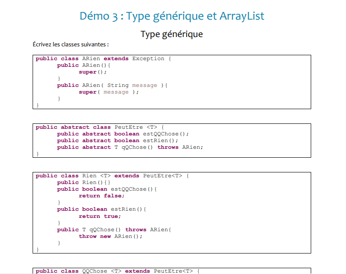Click the line "public T qQChose() throws ARien{"
346x274 pixels.
point(114,230)
